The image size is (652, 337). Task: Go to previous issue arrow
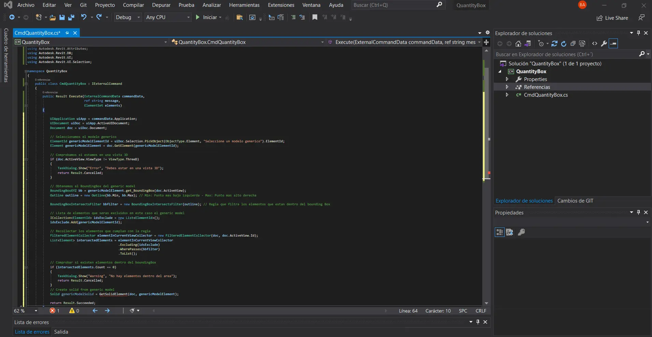coord(95,311)
